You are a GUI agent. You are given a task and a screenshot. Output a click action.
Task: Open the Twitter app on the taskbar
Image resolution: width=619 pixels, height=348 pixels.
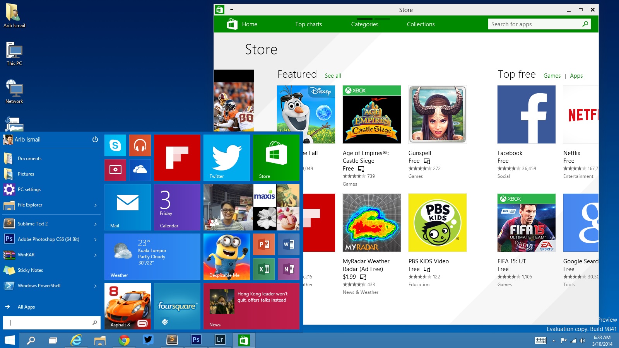(148, 340)
